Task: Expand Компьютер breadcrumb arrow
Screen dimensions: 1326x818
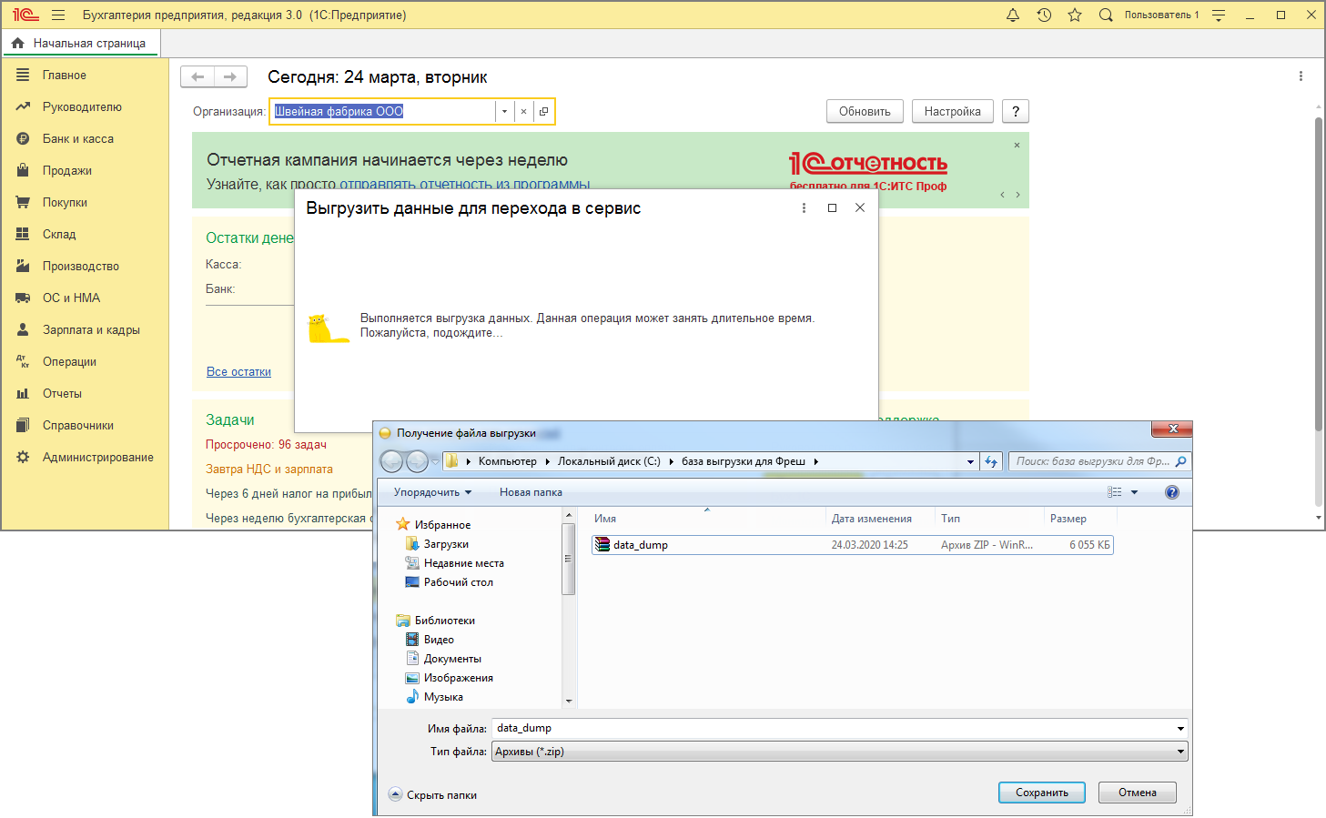Action: pyautogui.click(x=548, y=461)
